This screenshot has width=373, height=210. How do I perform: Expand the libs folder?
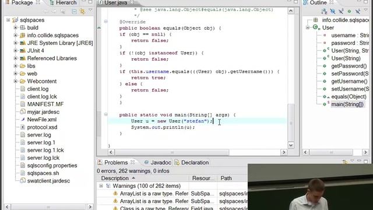click(x=16, y=66)
